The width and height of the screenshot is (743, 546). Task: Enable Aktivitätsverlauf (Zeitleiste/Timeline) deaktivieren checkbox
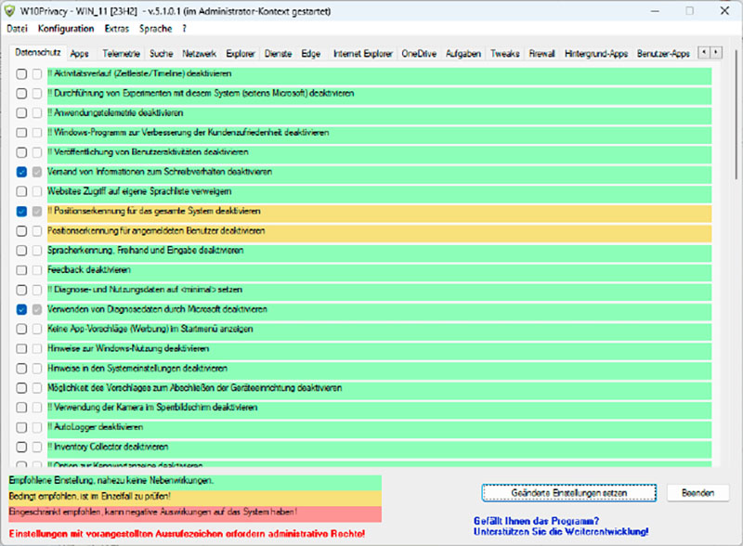(21, 74)
